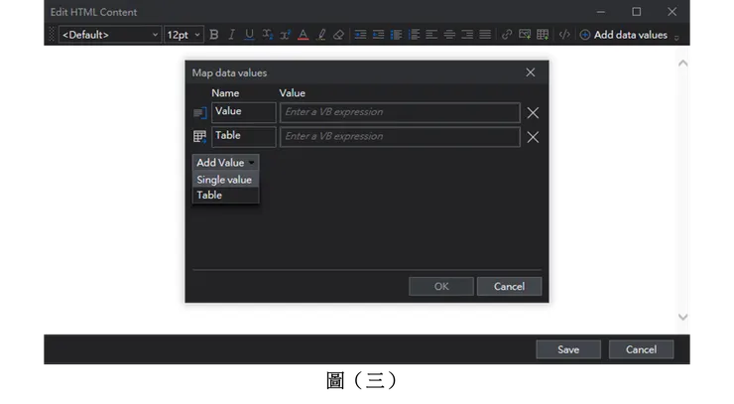This screenshot has height=404, width=734.
Task: Toggle bold formatting
Action: 214,35
